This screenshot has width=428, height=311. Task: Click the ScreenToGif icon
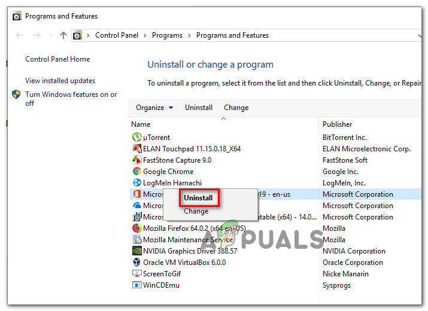click(136, 273)
